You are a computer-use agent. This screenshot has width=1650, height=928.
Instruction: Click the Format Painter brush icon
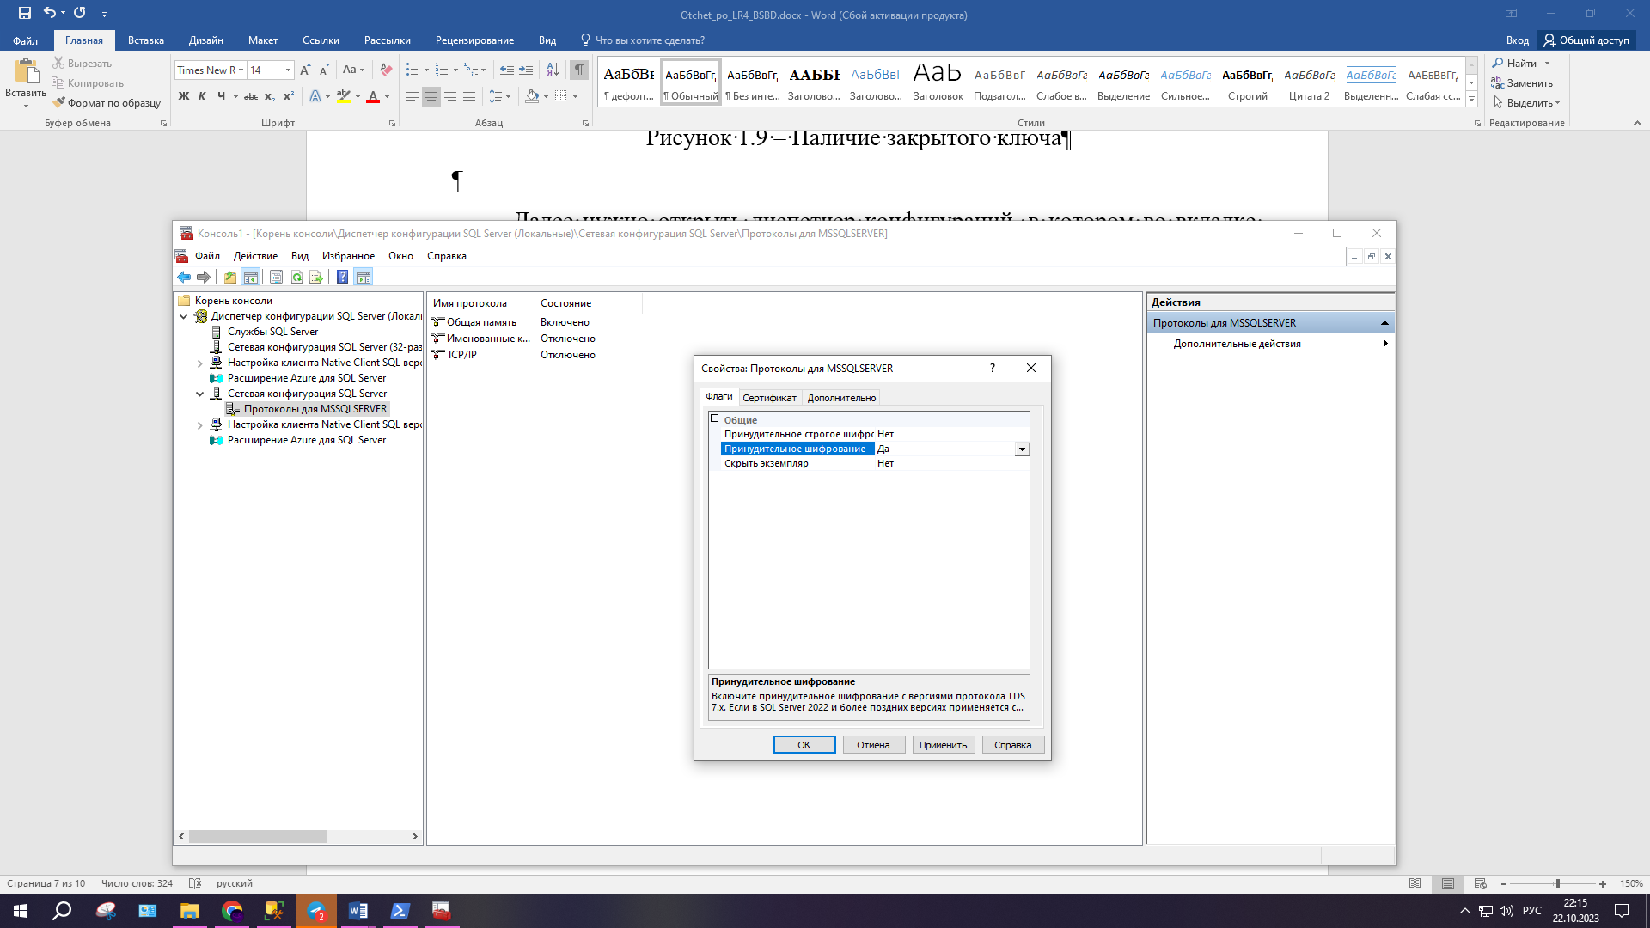(58, 102)
